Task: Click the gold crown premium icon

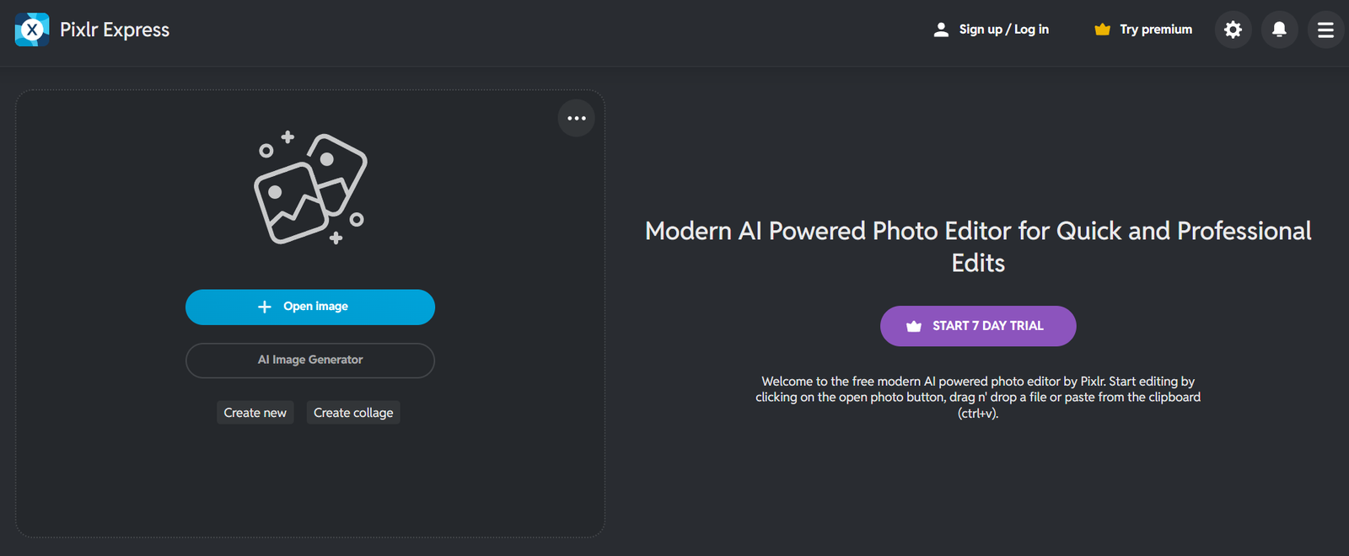Action: [1102, 30]
